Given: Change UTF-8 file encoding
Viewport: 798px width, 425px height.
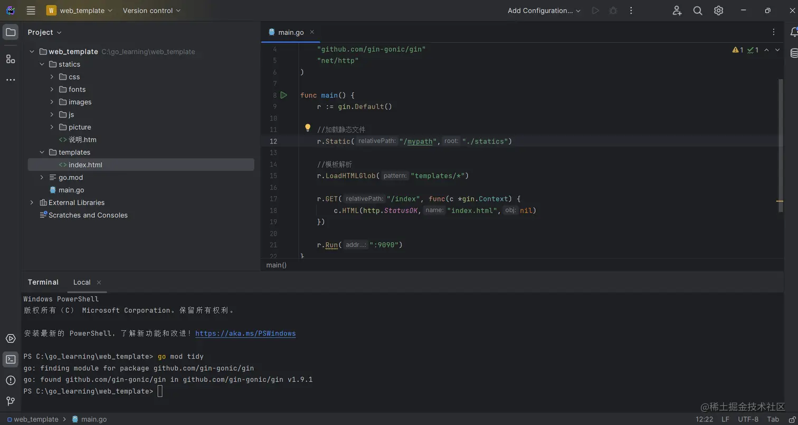Looking at the screenshot, I should pos(748,419).
